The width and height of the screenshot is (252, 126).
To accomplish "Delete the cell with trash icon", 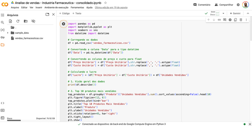I will click(241, 20).
